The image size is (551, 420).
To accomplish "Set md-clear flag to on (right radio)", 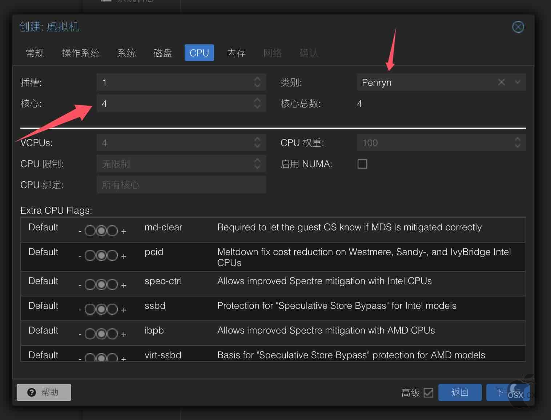I will 112,231.
